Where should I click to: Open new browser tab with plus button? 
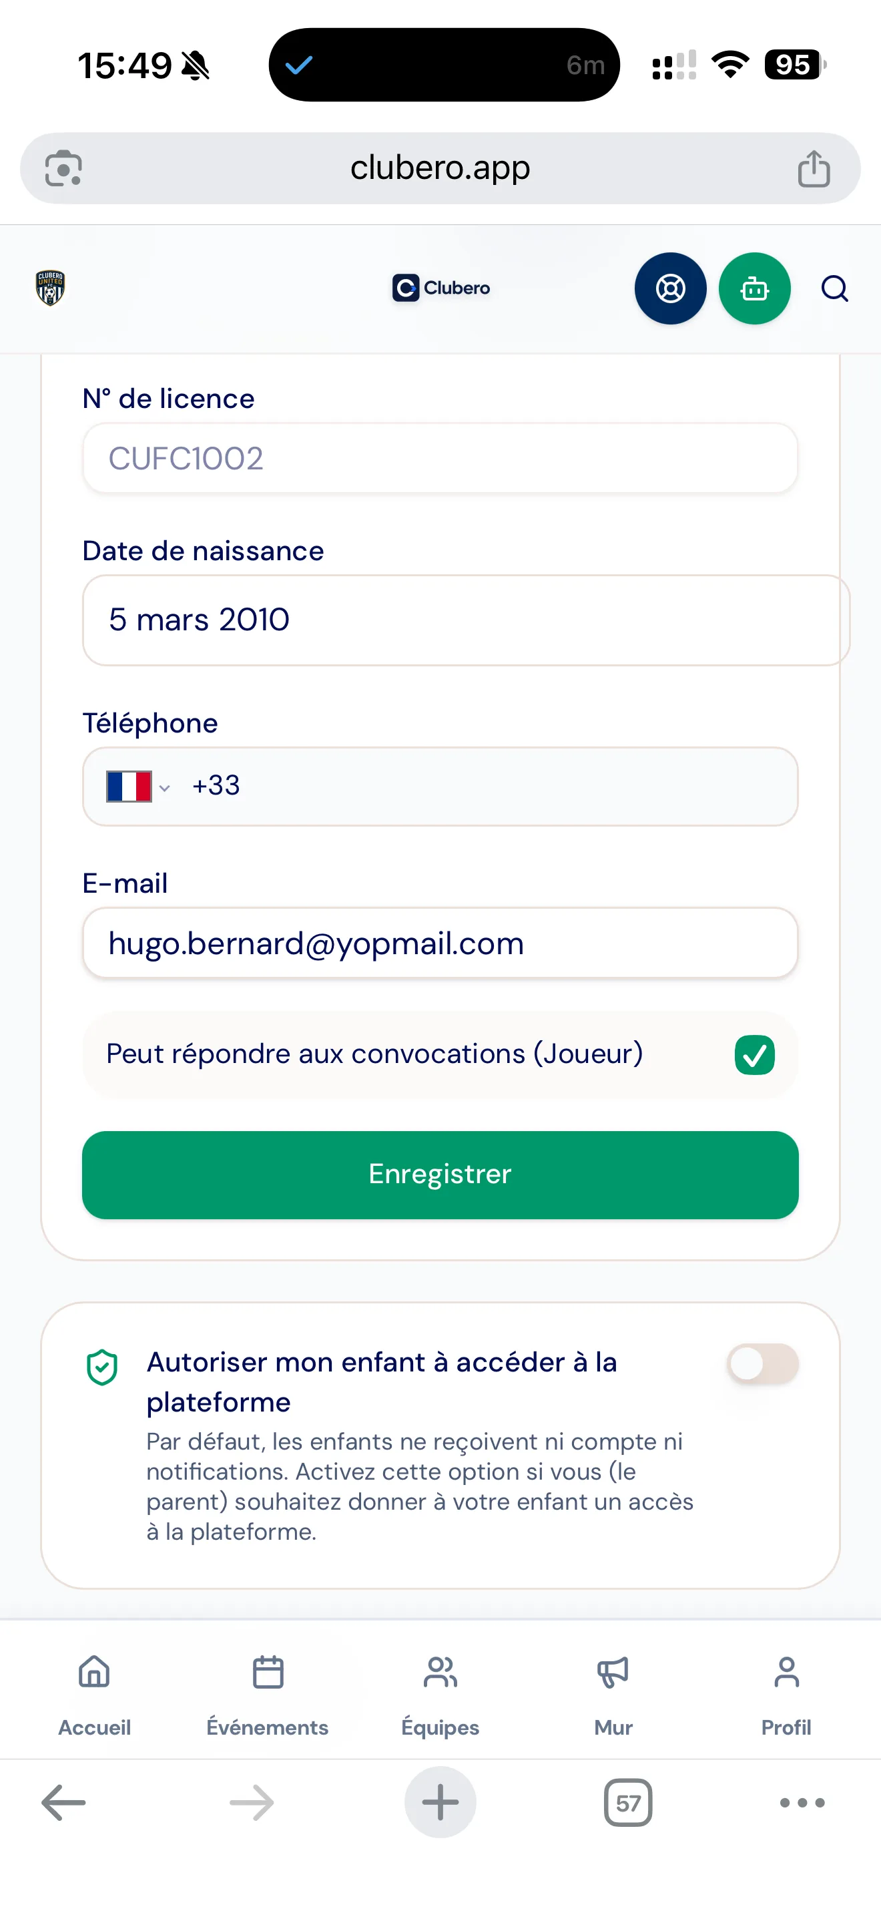pos(440,1803)
